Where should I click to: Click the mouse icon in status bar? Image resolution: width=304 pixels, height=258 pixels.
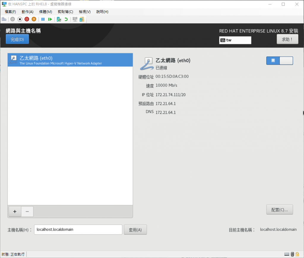292,254
